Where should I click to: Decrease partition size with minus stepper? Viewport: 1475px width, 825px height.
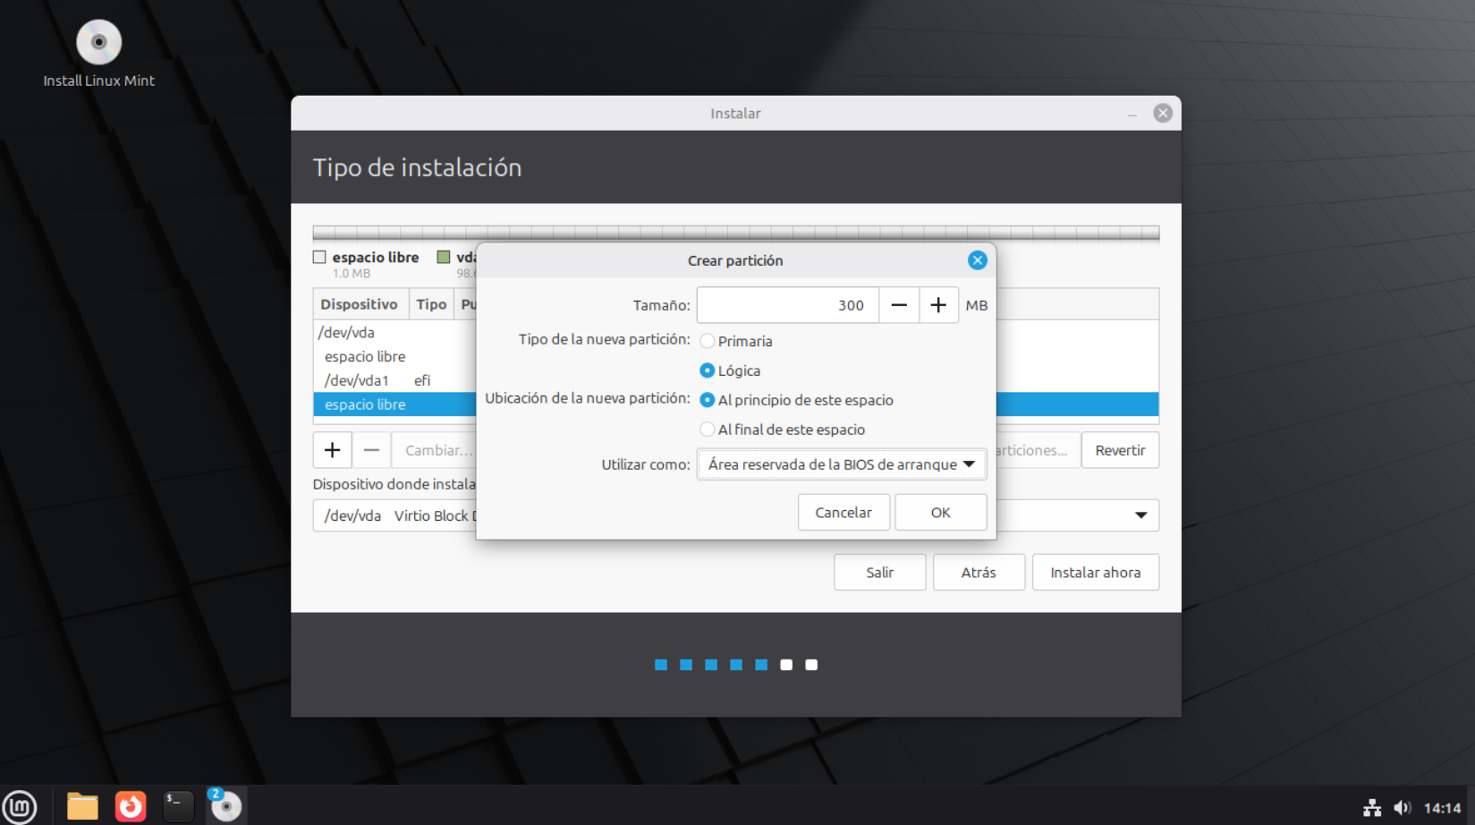coord(899,305)
